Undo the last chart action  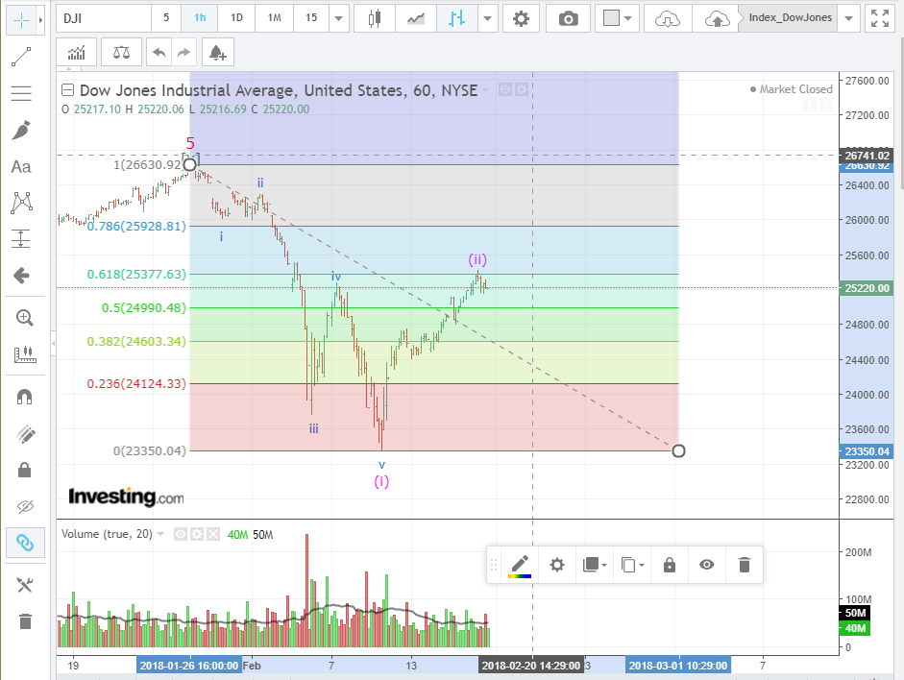(x=159, y=53)
